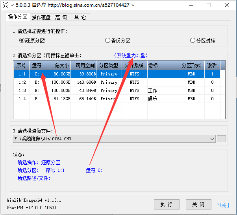Switch to the 操作硬盘 tab
The image size is (237, 215).
coord(41,17)
